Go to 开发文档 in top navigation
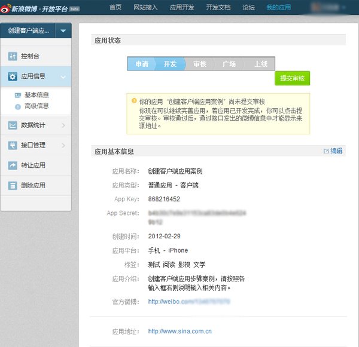Screen dimensions: 359x347 (x=218, y=8)
